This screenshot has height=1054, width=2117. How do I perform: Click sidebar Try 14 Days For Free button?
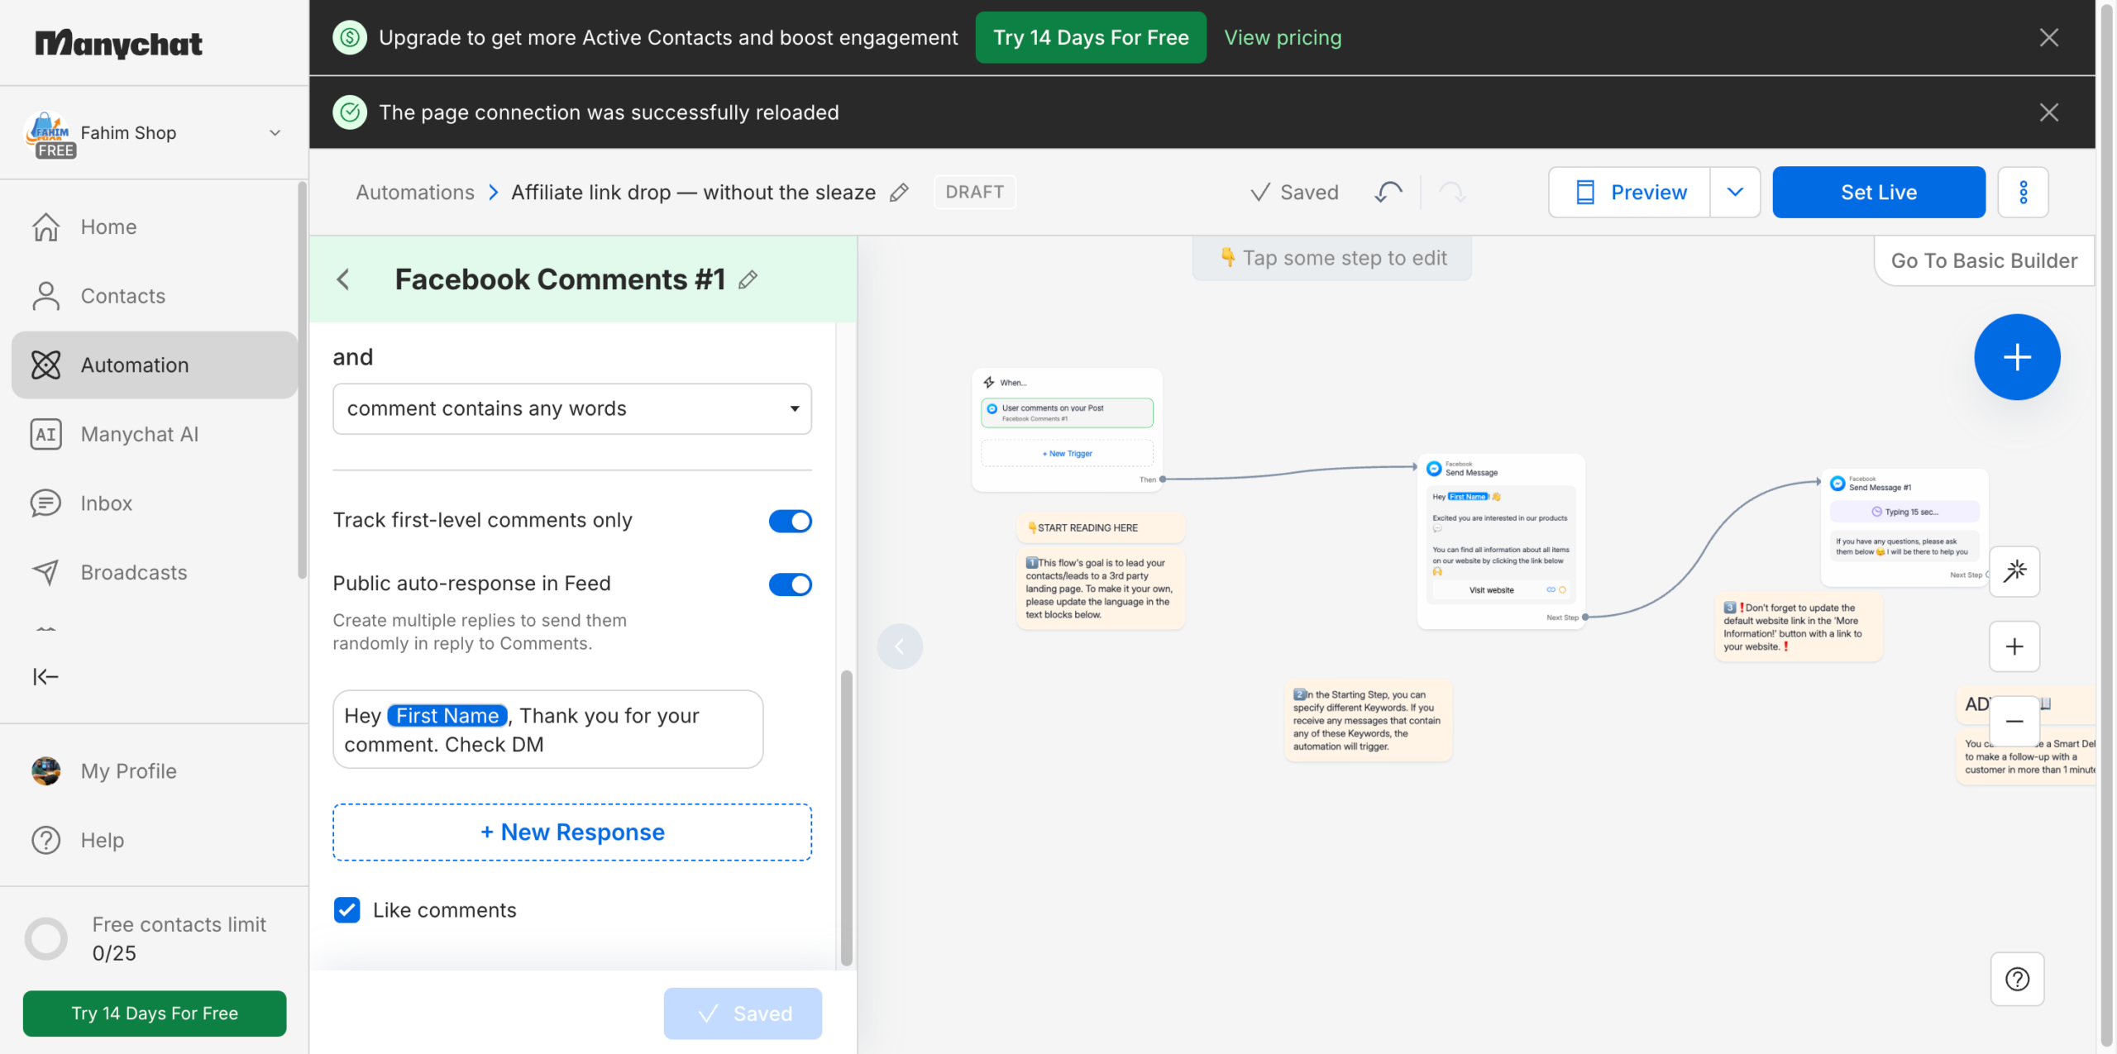pos(155,1013)
